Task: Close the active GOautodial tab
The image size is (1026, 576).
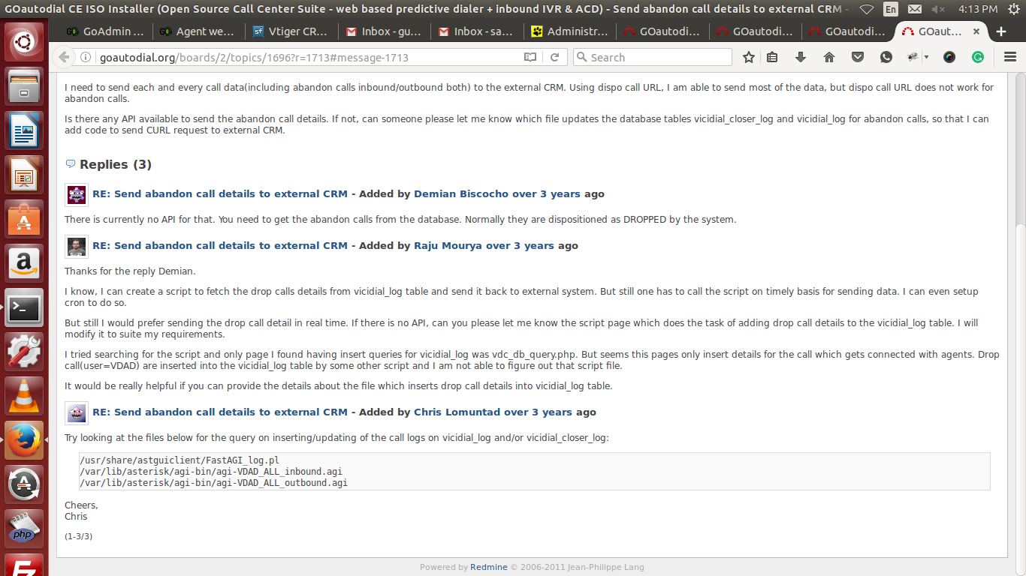Action: tap(976, 31)
